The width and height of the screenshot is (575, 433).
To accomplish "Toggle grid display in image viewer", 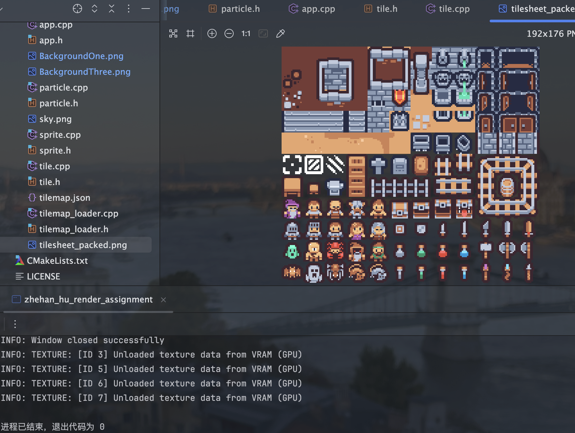I will [190, 33].
